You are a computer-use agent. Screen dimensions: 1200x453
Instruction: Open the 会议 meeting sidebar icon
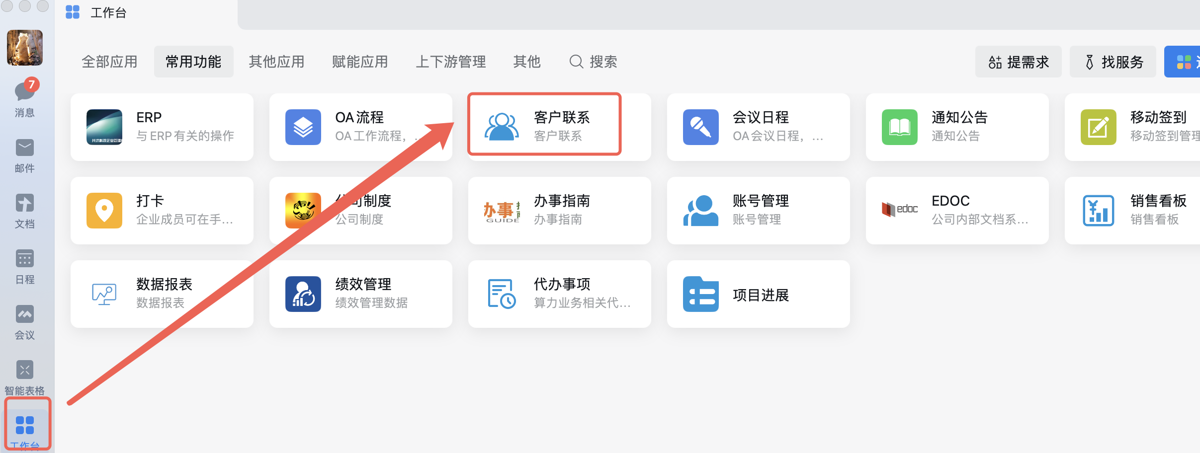tap(24, 315)
